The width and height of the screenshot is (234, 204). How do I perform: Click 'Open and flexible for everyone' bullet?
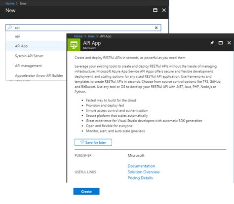[x=109, y=126]
